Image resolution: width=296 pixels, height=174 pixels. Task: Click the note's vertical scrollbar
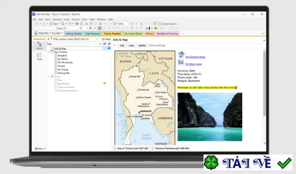[x=265, y=84]
